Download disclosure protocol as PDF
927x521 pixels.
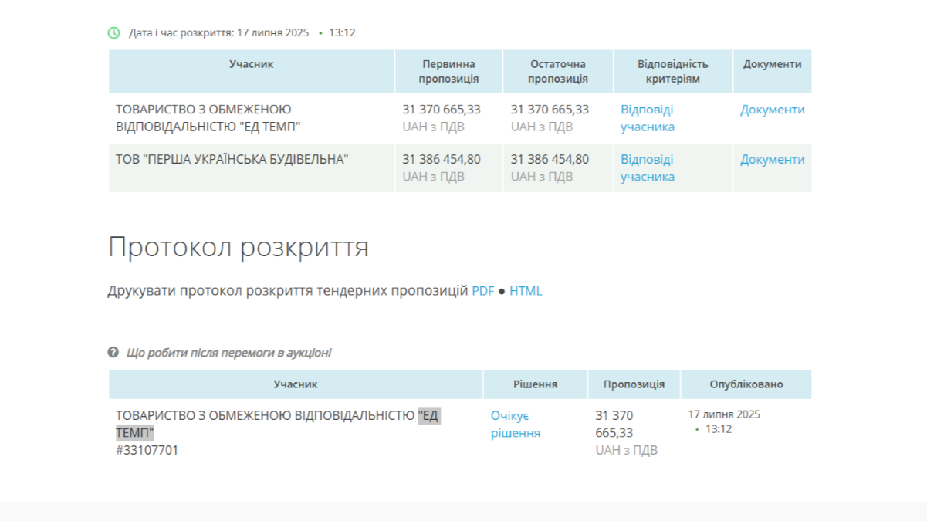[483, 291]
